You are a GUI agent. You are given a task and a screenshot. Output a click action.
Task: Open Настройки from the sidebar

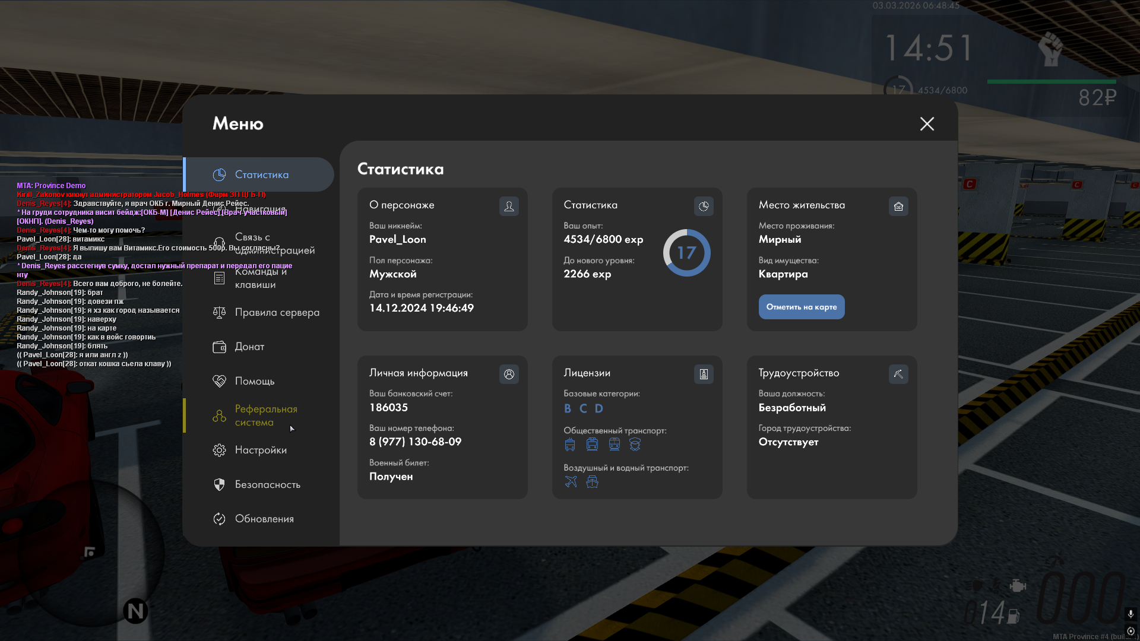(x=260, y=450)
